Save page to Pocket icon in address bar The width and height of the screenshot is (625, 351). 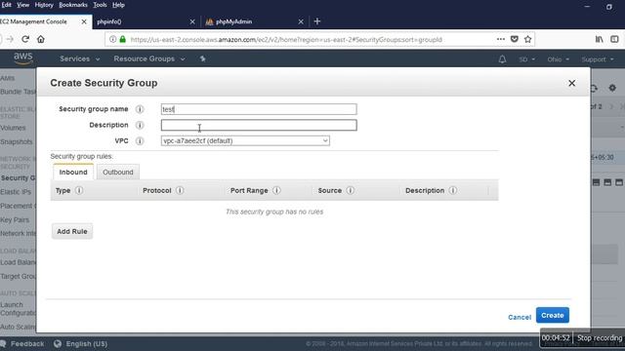point(515,39)
